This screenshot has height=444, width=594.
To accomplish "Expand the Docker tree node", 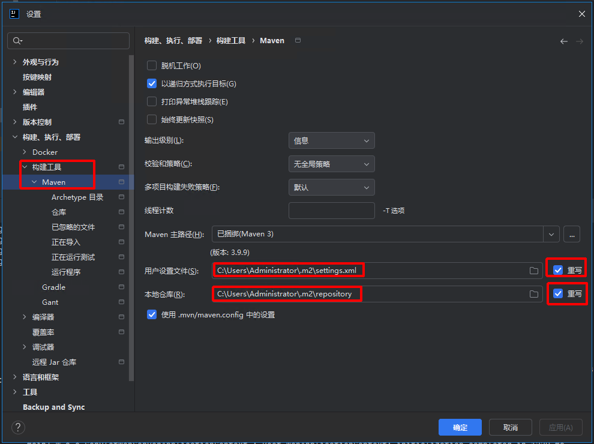I will 25,152.
